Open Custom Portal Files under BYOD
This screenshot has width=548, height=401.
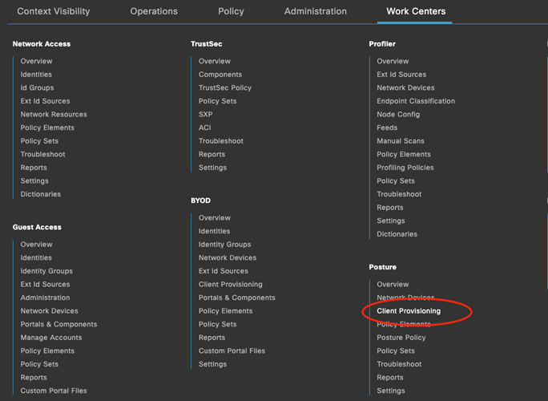pos(232,351)
